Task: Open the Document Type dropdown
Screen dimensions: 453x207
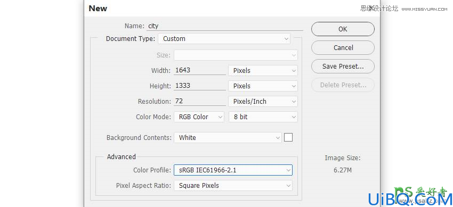Action: pyautogui.click(x=224, y=39)
